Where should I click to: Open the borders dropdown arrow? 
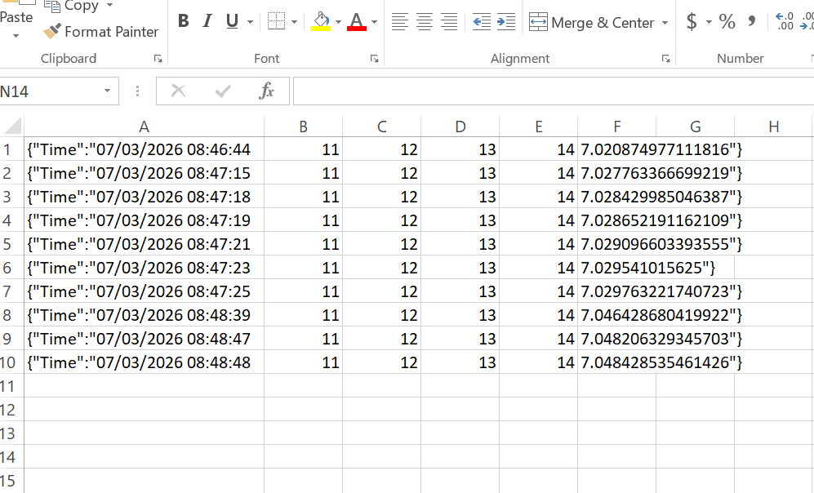295,23
